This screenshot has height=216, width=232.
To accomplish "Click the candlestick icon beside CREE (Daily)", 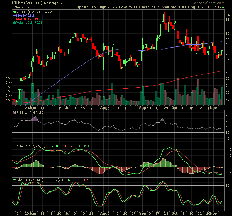I will [x=14, y=12].
